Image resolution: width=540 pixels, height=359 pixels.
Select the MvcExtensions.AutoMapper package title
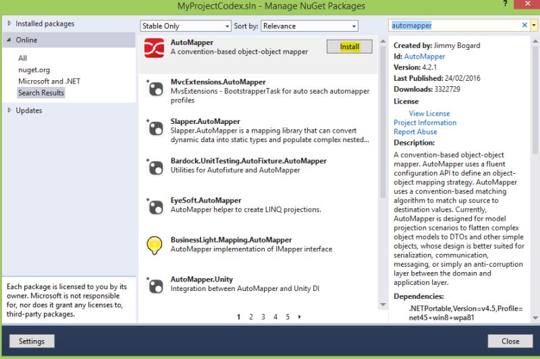coord(218,82)
